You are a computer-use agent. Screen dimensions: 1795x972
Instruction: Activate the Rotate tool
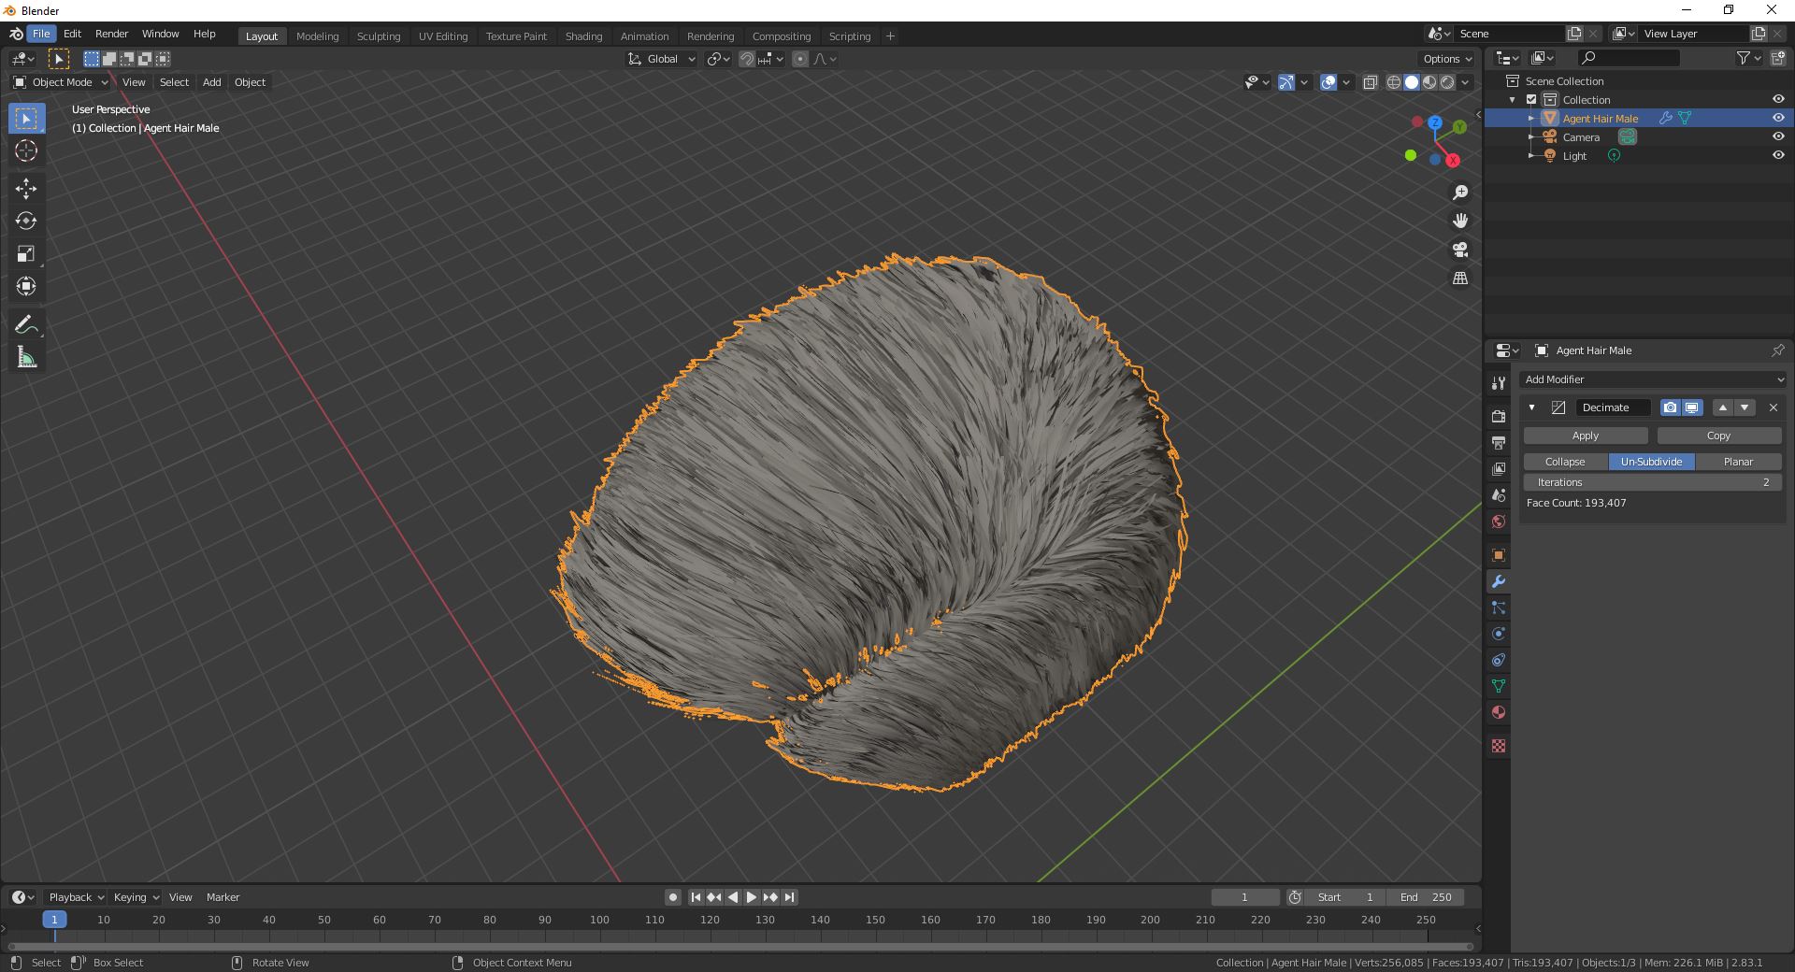[26, 222]
